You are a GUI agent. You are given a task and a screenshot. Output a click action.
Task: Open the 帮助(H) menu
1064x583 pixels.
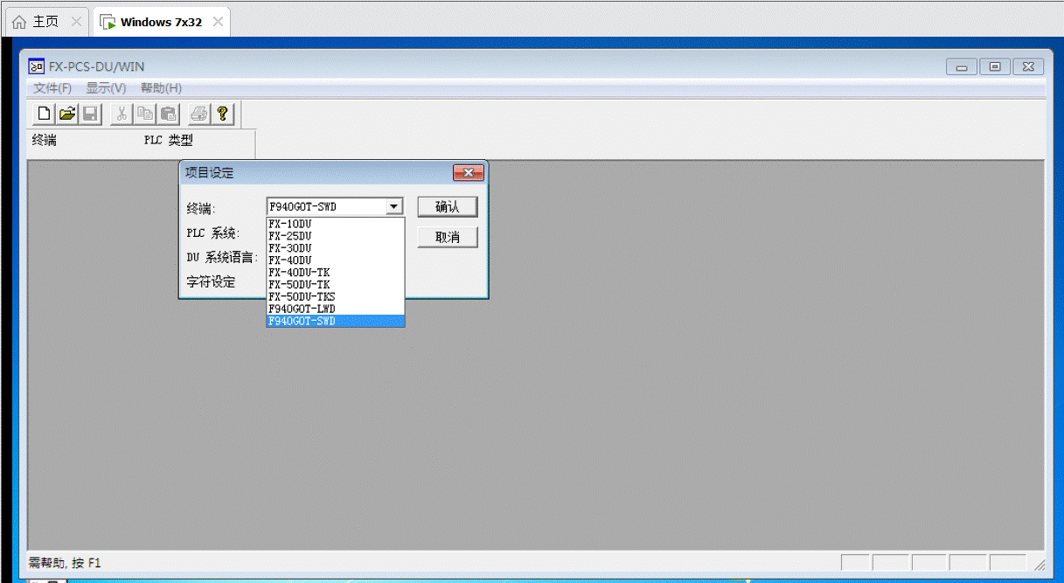(x=161, y=88)
